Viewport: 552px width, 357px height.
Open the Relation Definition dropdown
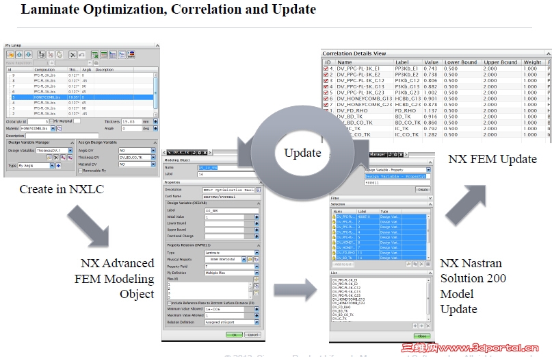[x=257, y=322]
